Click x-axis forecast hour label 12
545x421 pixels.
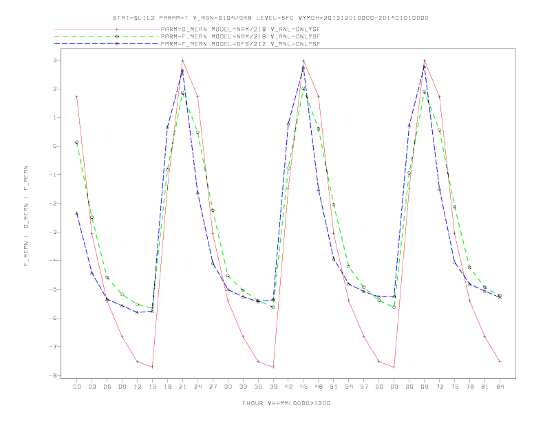[138, 387]
